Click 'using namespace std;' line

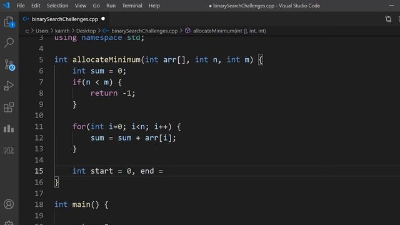pos(99,37)
